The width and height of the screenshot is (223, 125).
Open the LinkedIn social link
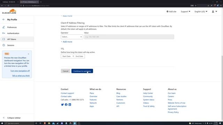pyautogui.click(x=70, y=105)
